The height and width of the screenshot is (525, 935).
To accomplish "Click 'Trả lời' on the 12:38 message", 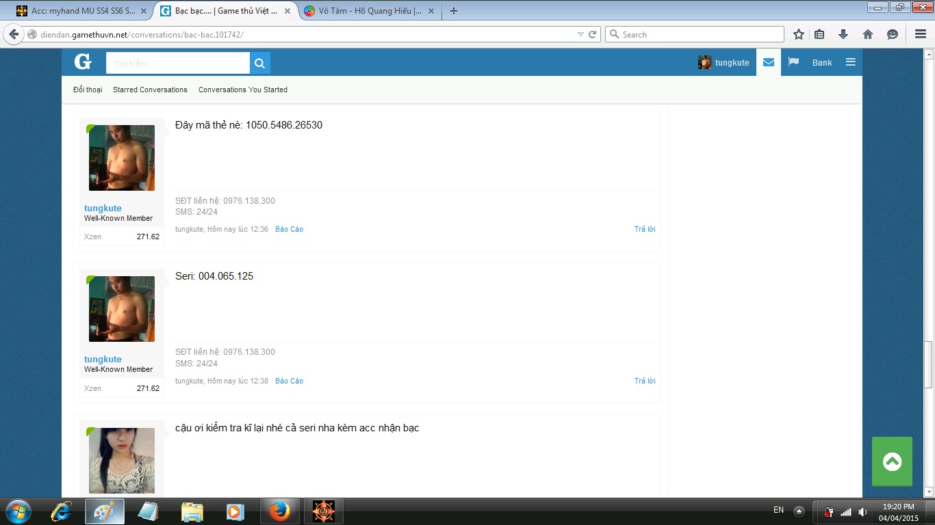I will pyautogui.click(x=645, y=381).
